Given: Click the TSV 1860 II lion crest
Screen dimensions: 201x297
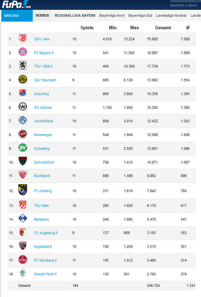Looking at the screenshot, I should point(23,66).
